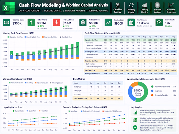Click the Pessimistic (-20% Revenue) legend swatch
Viewport: 179px width, 134px height.
[x=103, y=111]
